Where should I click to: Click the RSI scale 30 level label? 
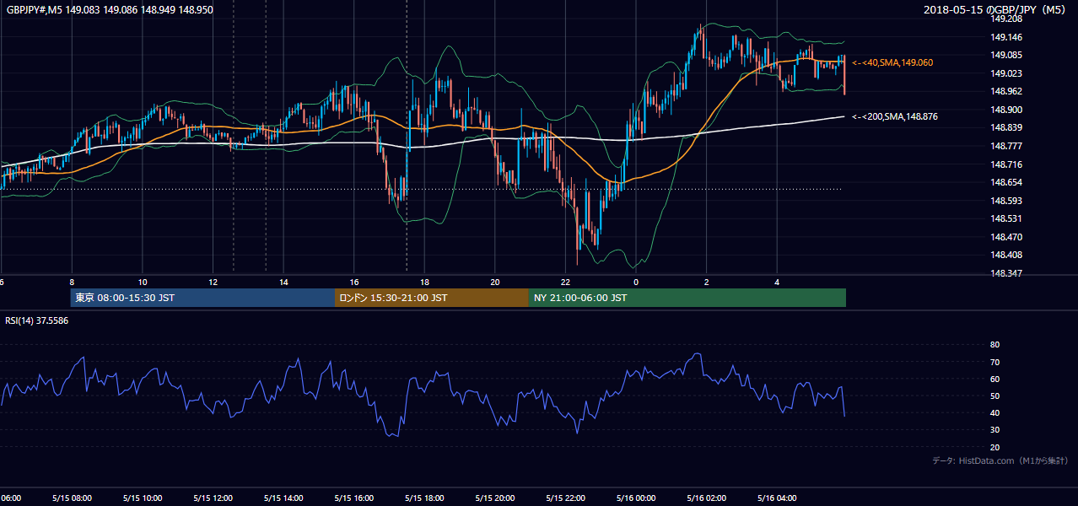(994, 430)
